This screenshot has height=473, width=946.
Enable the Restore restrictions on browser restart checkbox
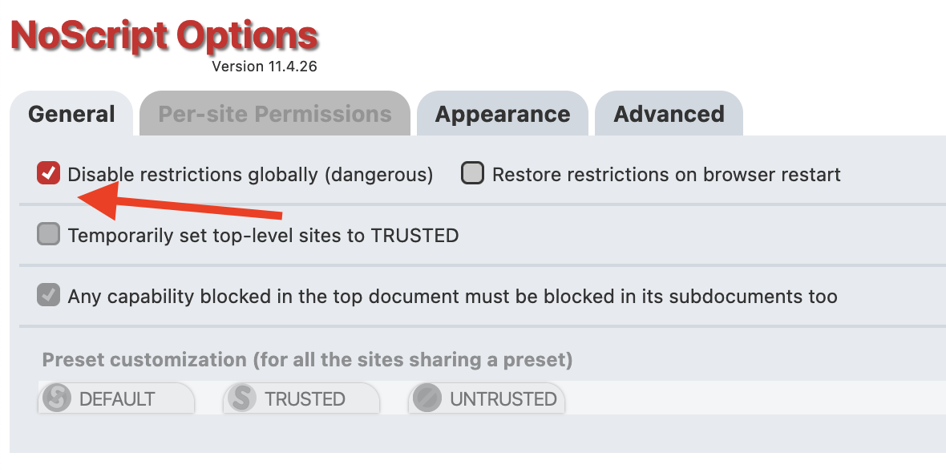(472, 173)
